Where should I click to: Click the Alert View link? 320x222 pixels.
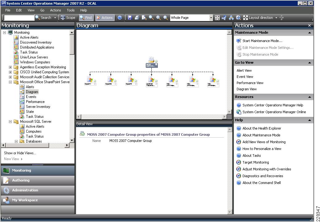click(244, 70)
